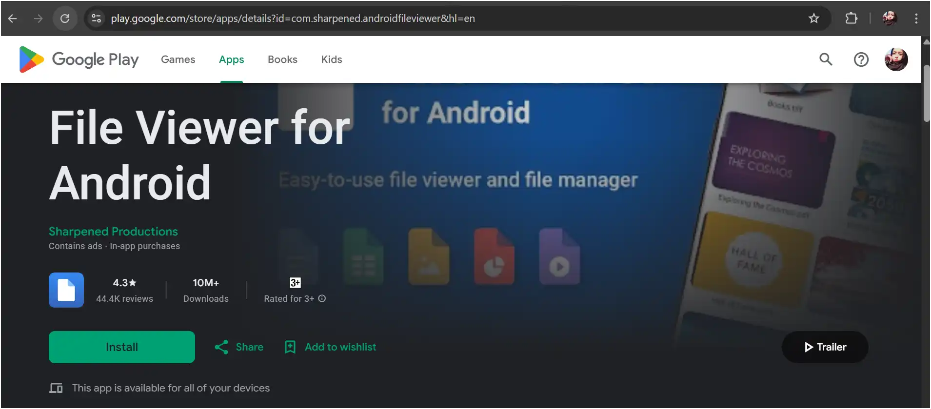This screenshot has height=409, width=931.
Task: Open Chrome three-dot menu
Action: coord(916,19)
